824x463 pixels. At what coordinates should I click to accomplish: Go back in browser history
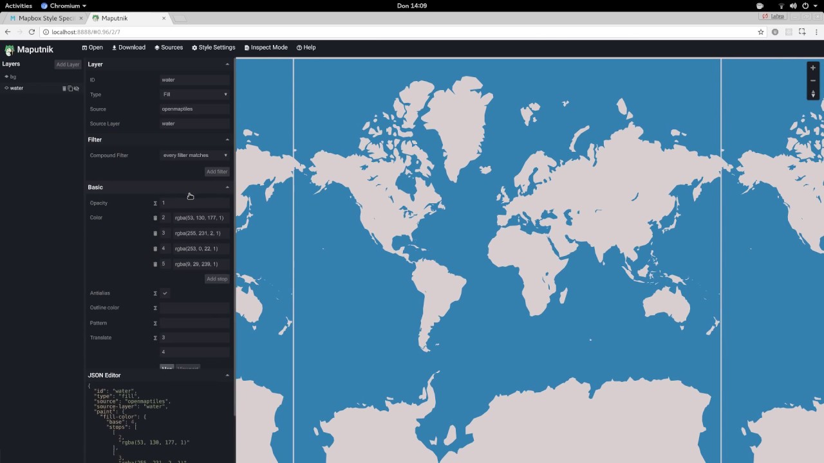(x=8, y=32)
